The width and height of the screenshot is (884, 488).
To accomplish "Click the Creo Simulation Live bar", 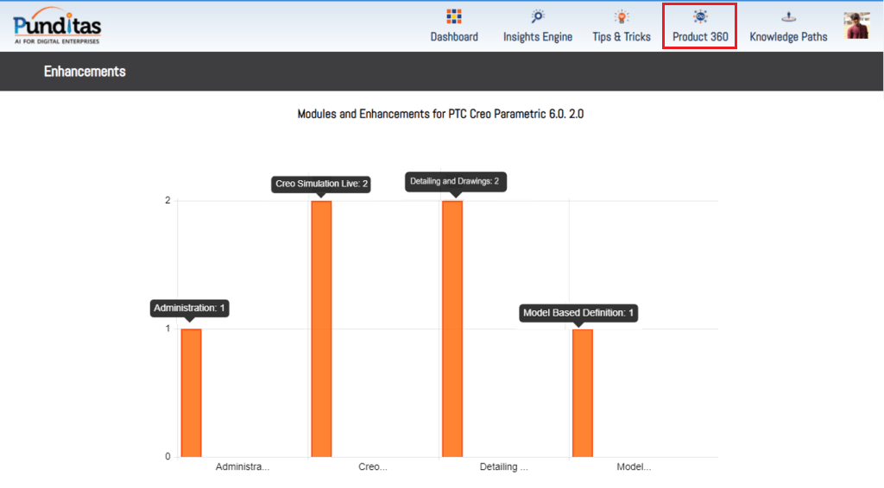I will tap(321, 328).
